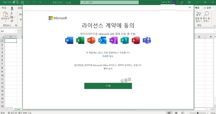Open the 계약 보기 link
The image size is (216, 114).
(x=108, y=68)
